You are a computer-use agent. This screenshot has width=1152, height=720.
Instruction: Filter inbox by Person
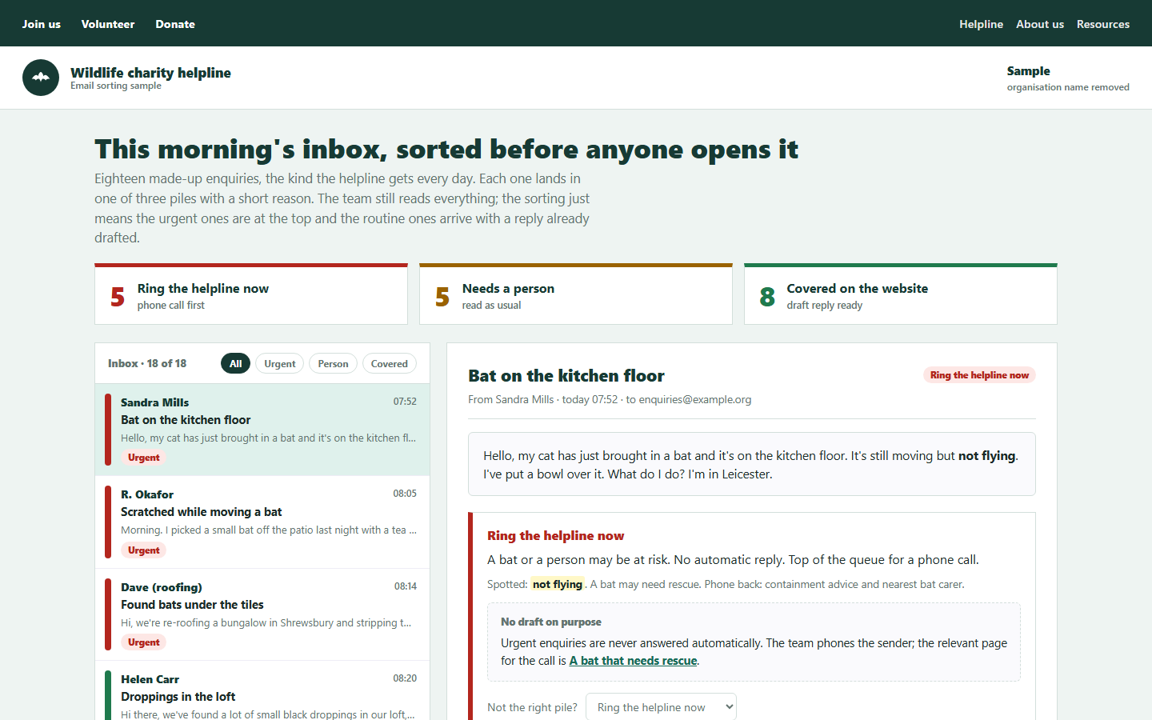[333, 363]
